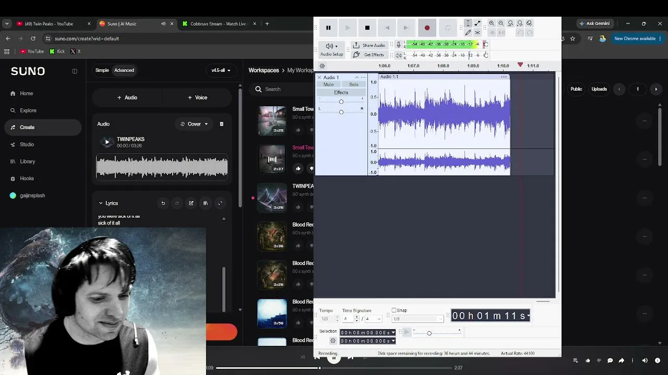Open Library in Suno sidebar
Screen dimensions: 668x375
[27, 161]
